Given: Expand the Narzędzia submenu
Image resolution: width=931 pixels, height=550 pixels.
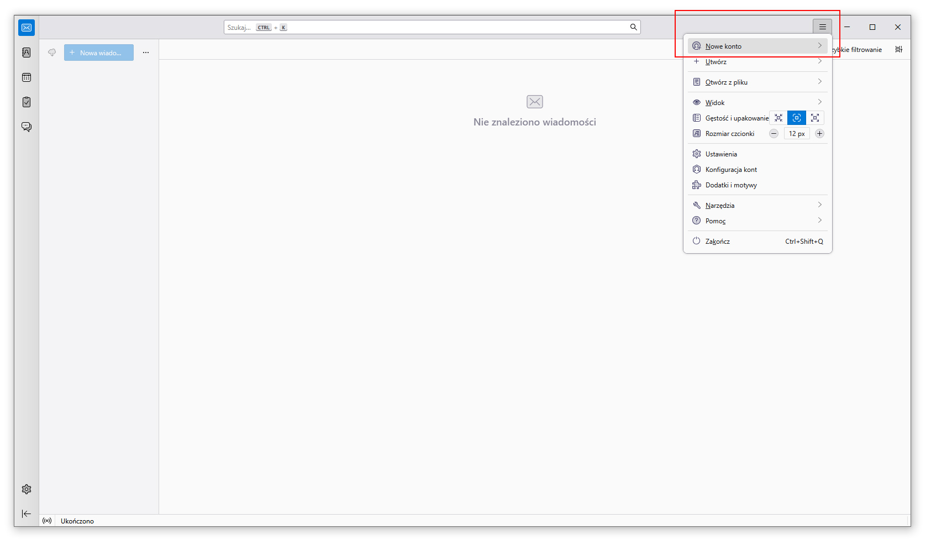Looking at the screenshot, I should (x=757, y=206).
